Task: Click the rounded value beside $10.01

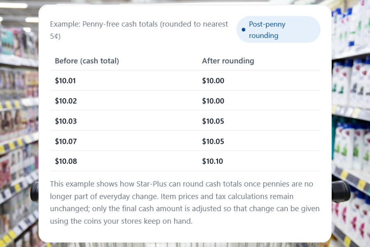Action: pos(213,81)
